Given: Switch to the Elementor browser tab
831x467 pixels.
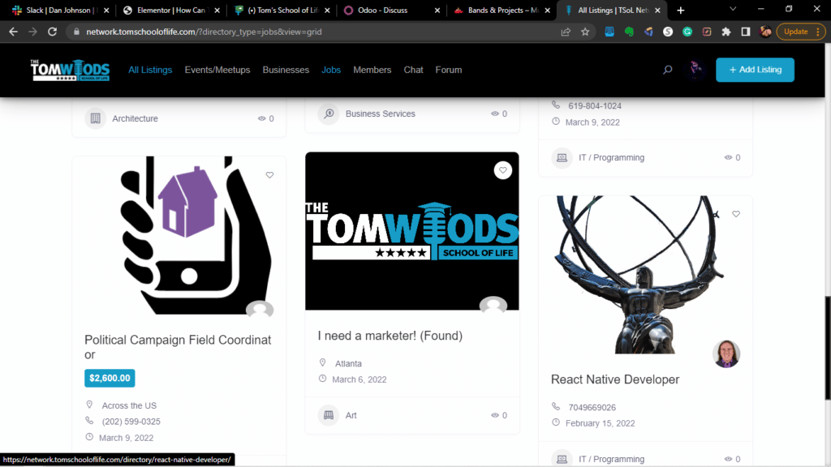Looking at the screenshot, I should (171, 10).
